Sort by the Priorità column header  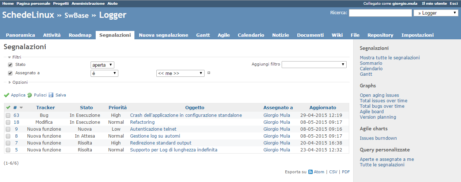click(118, 108)
